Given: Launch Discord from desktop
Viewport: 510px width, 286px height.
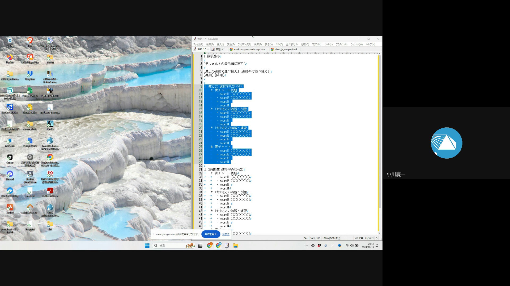Looking at the screenshot, I should click(10, 174).
